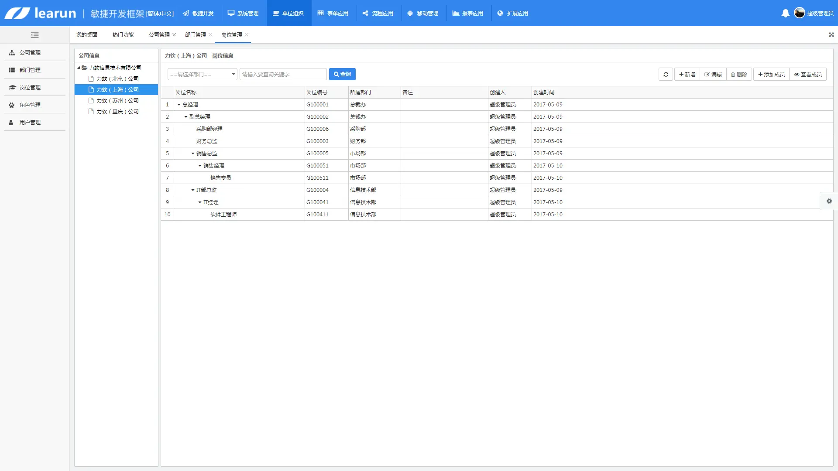Collapse 力软信息技术有限公司 tree node
Viewport: 838px width, 471px height.
[x=79, y=68]
